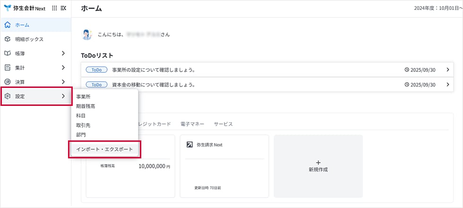Select 期首残高 from the settings submenu
Screen dimensions: 463x208
pyautogui.click(x=86, y=106)
